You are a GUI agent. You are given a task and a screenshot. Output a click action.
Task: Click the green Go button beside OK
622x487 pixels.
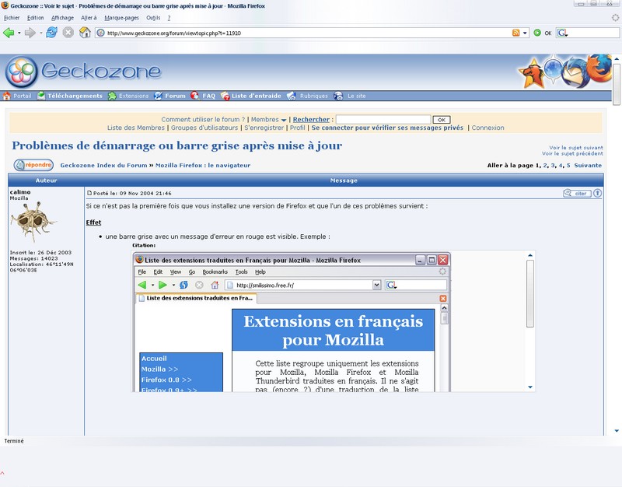tap(537, 33)
